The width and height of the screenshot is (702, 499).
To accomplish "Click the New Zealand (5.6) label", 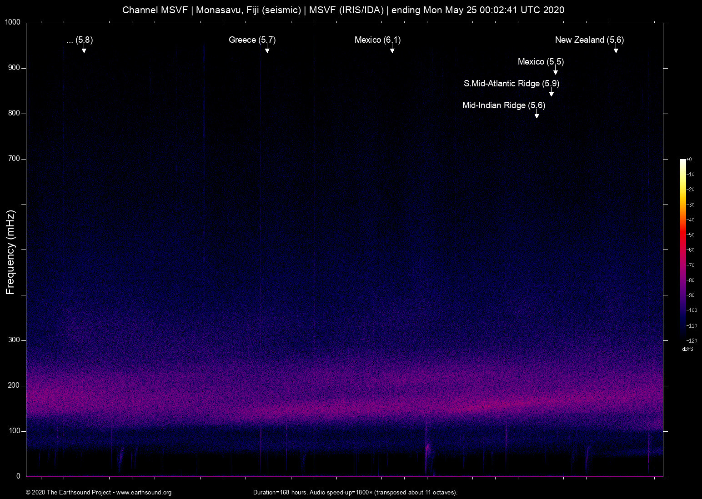I will pos(589,40).
